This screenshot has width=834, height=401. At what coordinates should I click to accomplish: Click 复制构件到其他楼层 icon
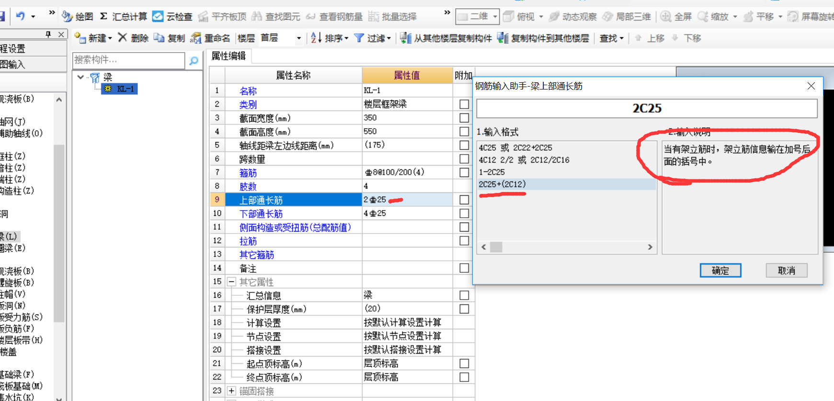[503, 38]
